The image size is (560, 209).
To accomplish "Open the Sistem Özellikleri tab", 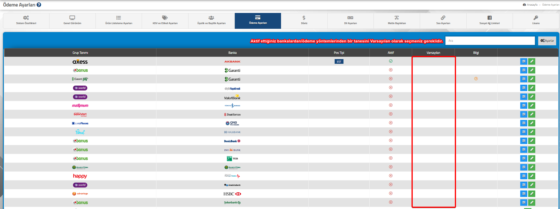I will click(26, 21).
